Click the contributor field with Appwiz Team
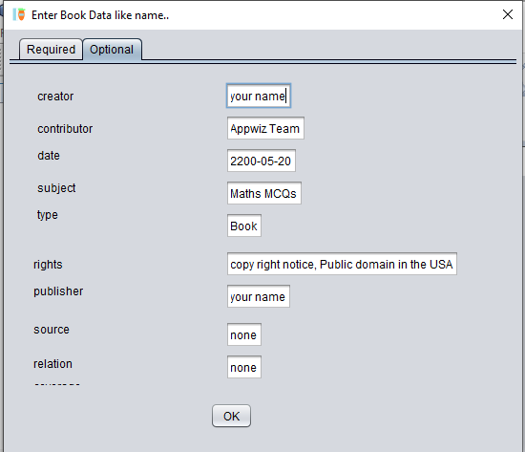525x452 pixels. pos(265,128)
